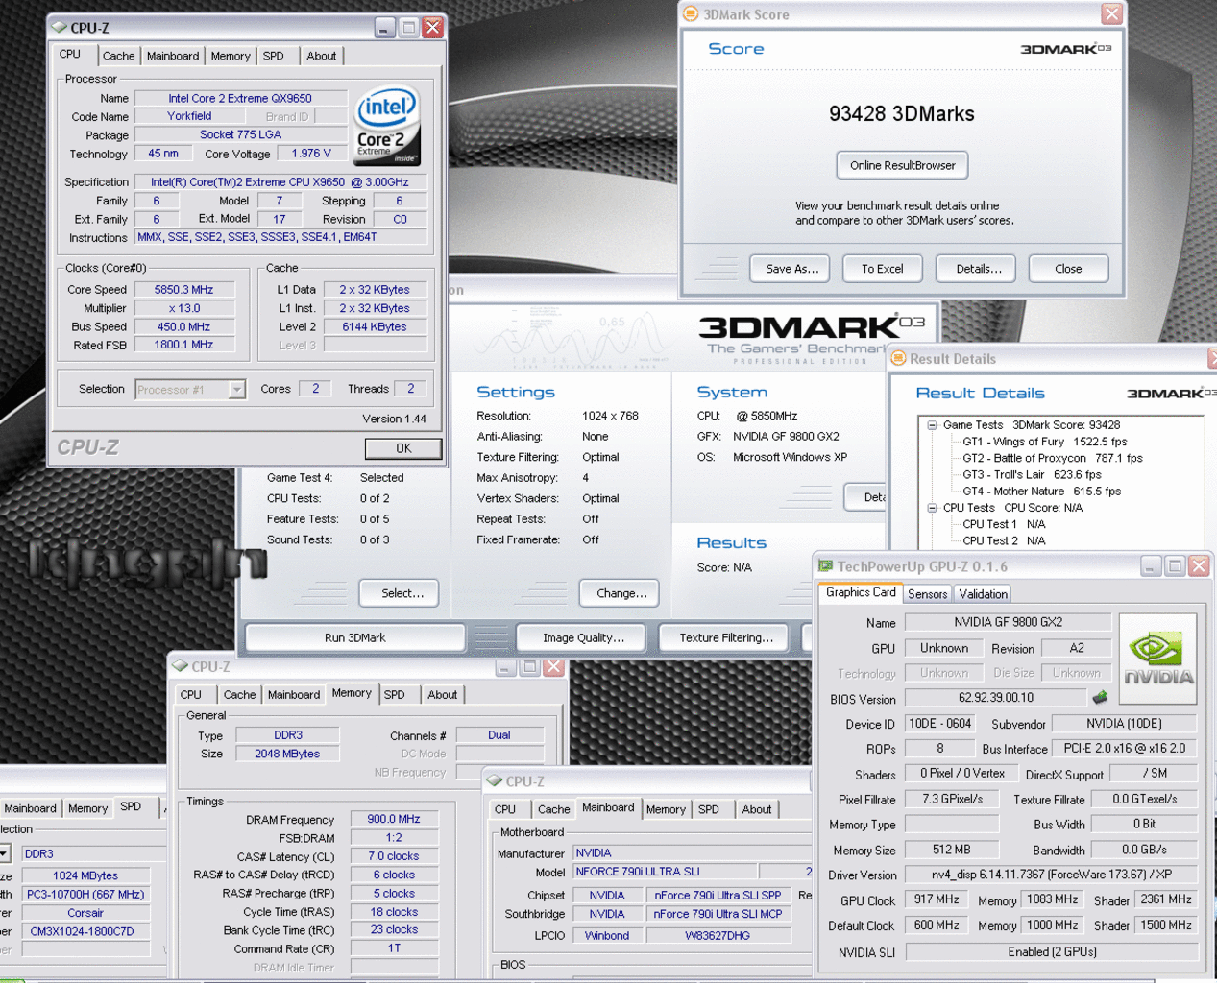Click the Device ID 10DE - 0604 field
This screenshot has height=983, width=1217.
click(x=940, y=724)
